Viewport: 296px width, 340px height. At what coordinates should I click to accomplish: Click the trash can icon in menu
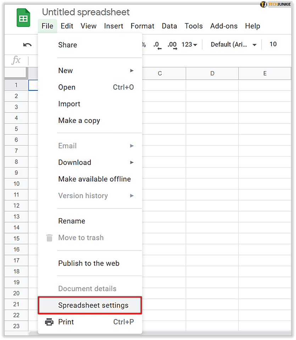pos(49,238)
